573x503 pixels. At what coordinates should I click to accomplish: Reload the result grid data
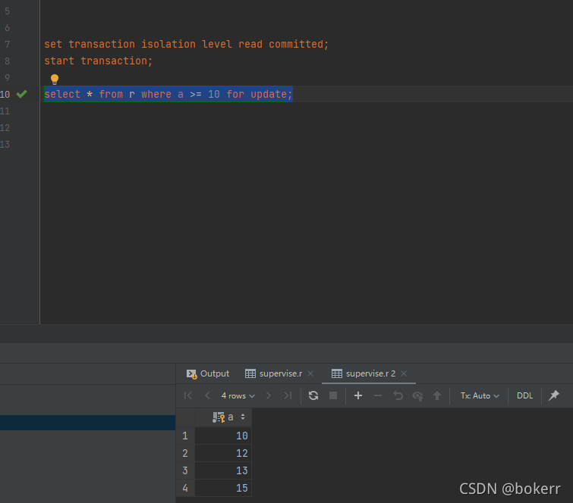313,395
